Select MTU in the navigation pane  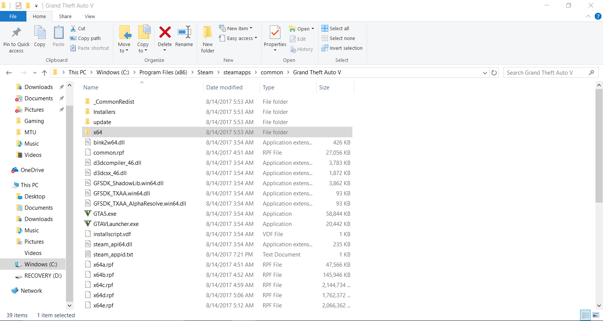[x=30, y=132]
